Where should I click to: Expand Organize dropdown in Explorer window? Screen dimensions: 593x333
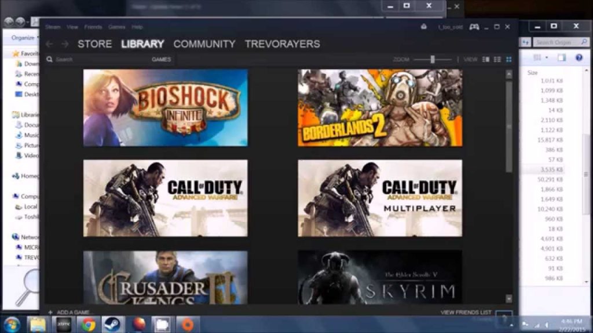pos(23,38)
